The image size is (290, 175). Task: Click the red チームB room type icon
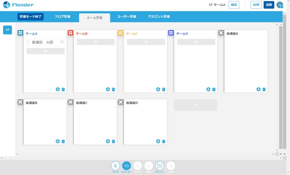71,33
